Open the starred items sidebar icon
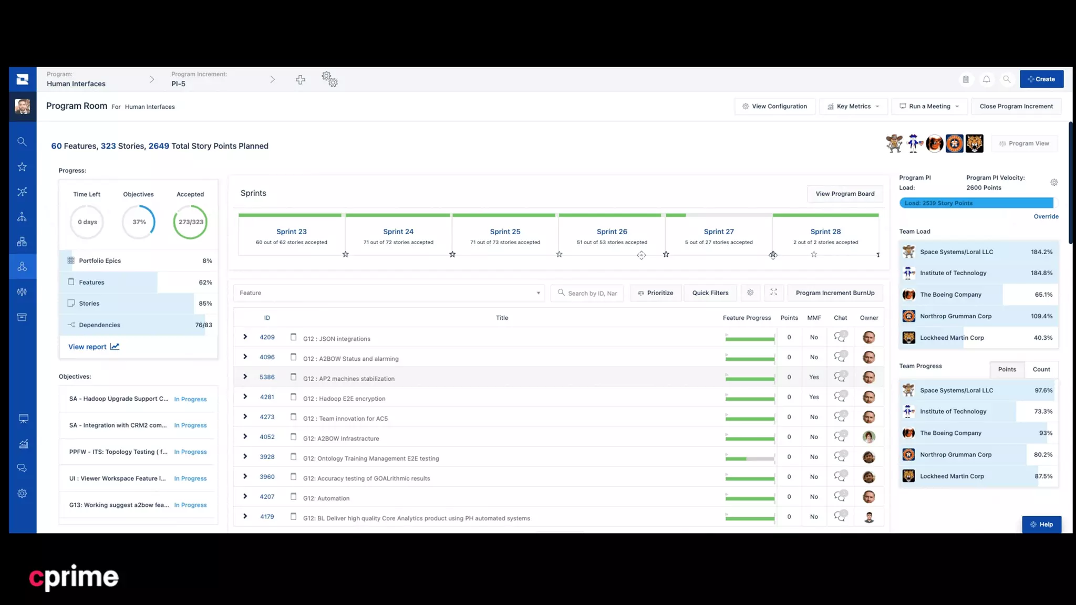Viewport: 1076px width, 605px height. coord(22,167)
